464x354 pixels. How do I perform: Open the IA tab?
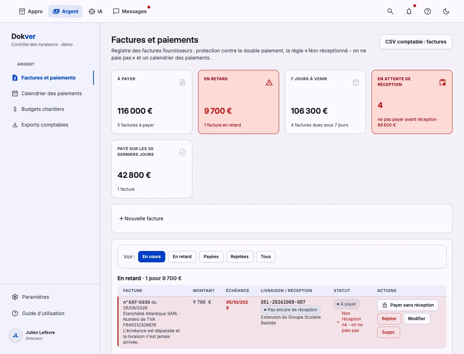(96, 11)
